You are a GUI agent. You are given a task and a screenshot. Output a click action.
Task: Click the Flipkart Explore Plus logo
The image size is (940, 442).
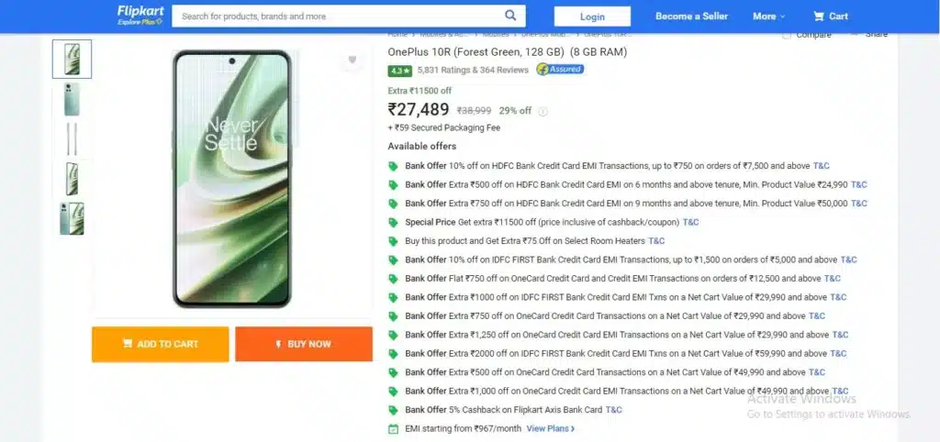(x=140, y=16)
